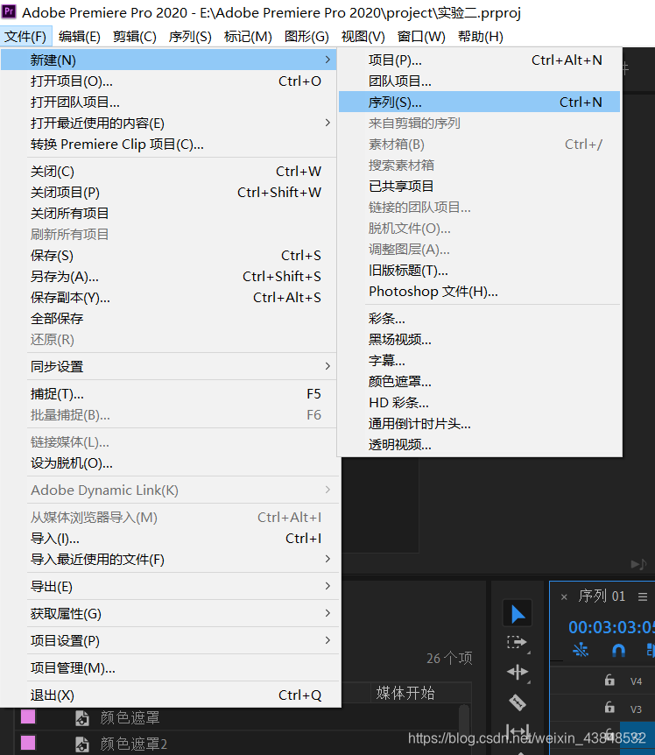Choose 打开项目(O)...
Image resolution: width=655 pixels, height=755 pixels.
(168, 81)
